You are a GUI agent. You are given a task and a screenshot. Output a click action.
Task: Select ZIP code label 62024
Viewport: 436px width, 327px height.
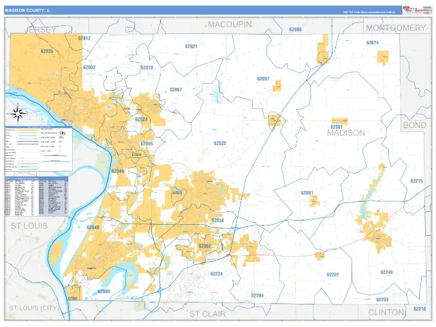coord(141,120)
